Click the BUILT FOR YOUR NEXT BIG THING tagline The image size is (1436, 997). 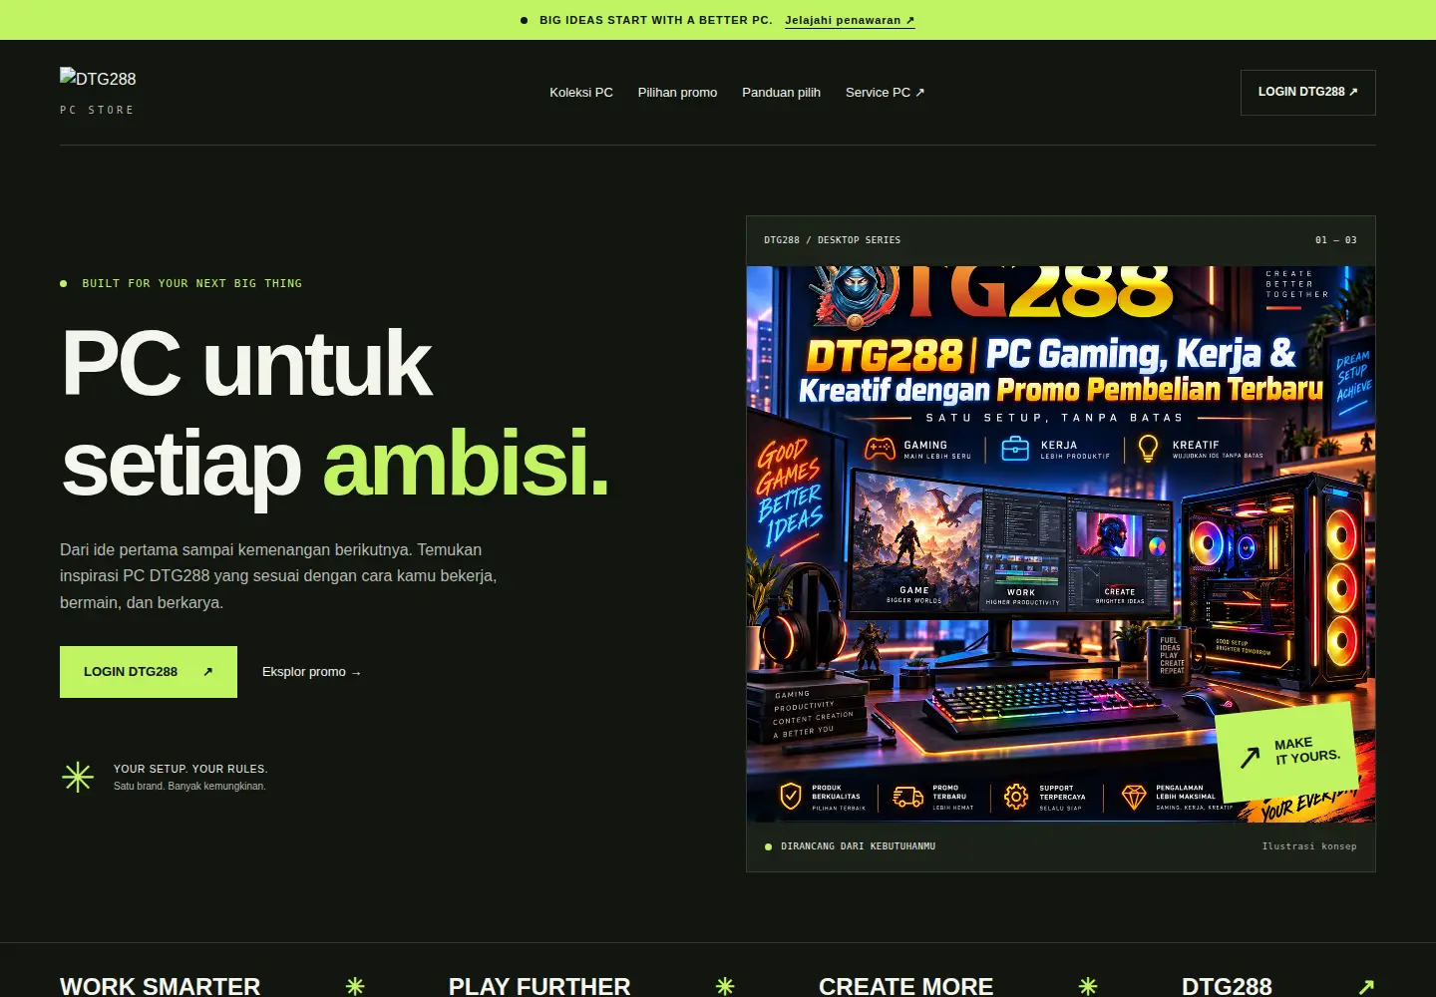pyautogui.click(x=191, y=283)
